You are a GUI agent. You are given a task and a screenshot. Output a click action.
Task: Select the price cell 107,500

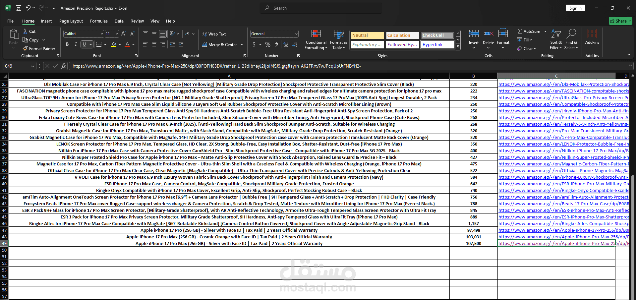(x=473, y=243)
